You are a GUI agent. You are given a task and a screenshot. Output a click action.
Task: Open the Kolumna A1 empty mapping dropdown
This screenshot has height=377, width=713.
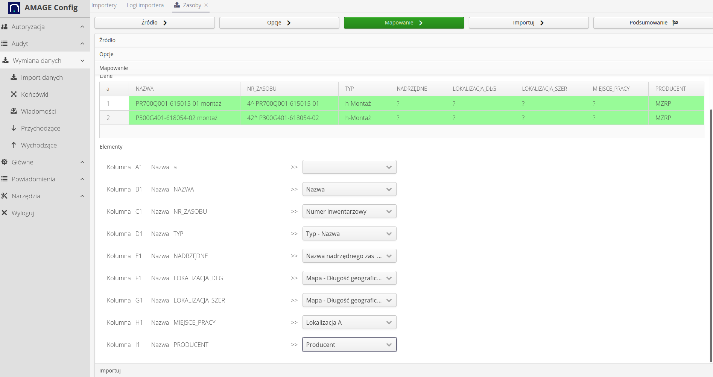[x=349, y=167]
